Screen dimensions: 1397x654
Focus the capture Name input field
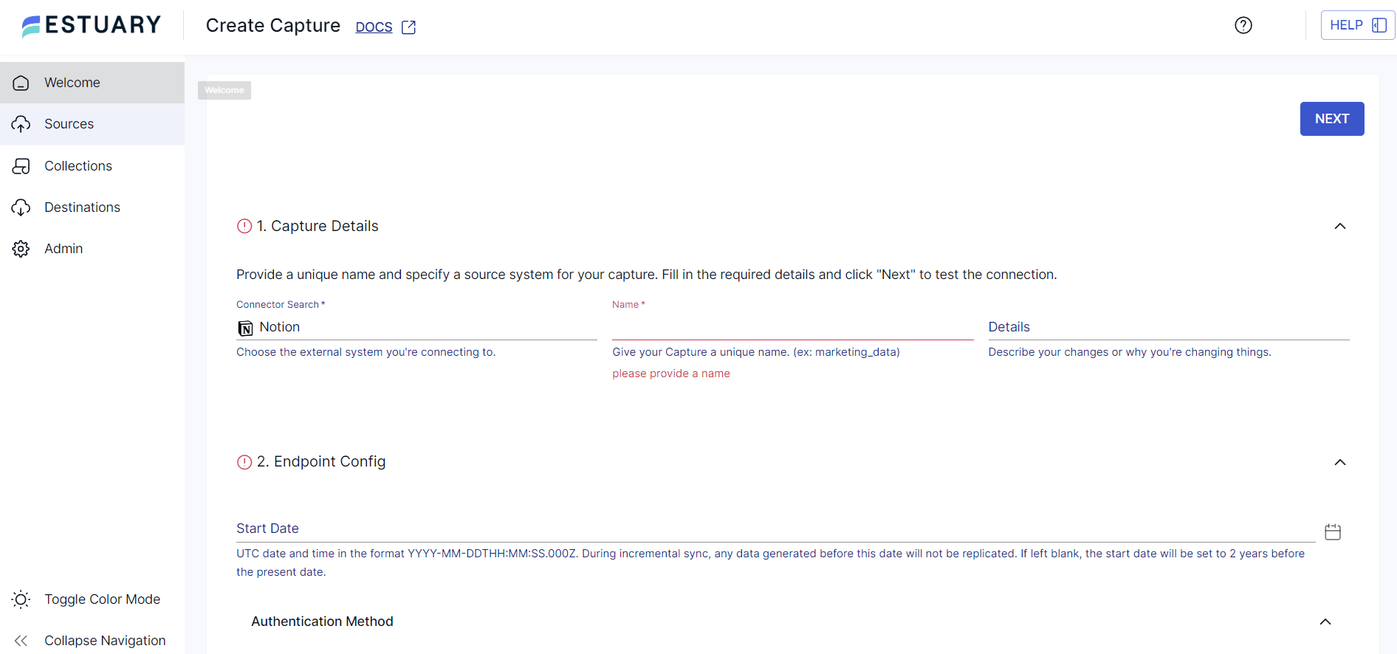792,327
